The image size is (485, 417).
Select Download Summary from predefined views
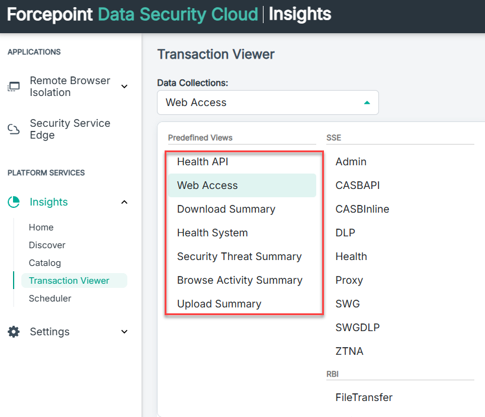pyautogui.click(x=226, y=209)
